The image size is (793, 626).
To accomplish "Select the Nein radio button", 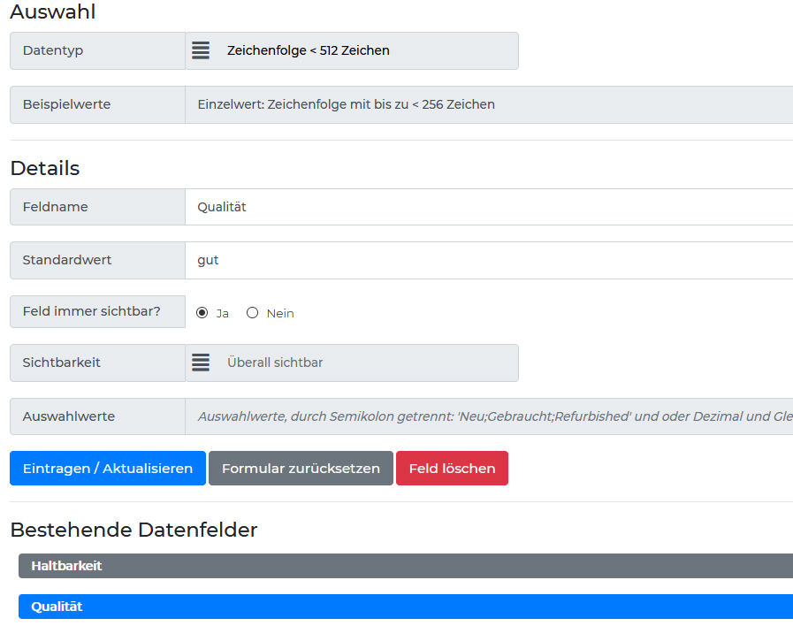I will 253,313.
